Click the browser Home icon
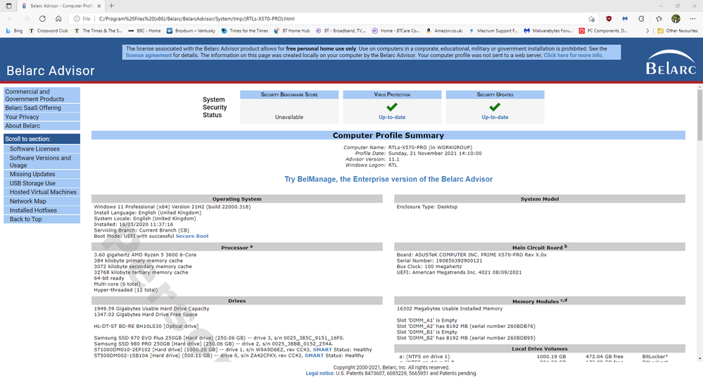 (x=58, y=18)
